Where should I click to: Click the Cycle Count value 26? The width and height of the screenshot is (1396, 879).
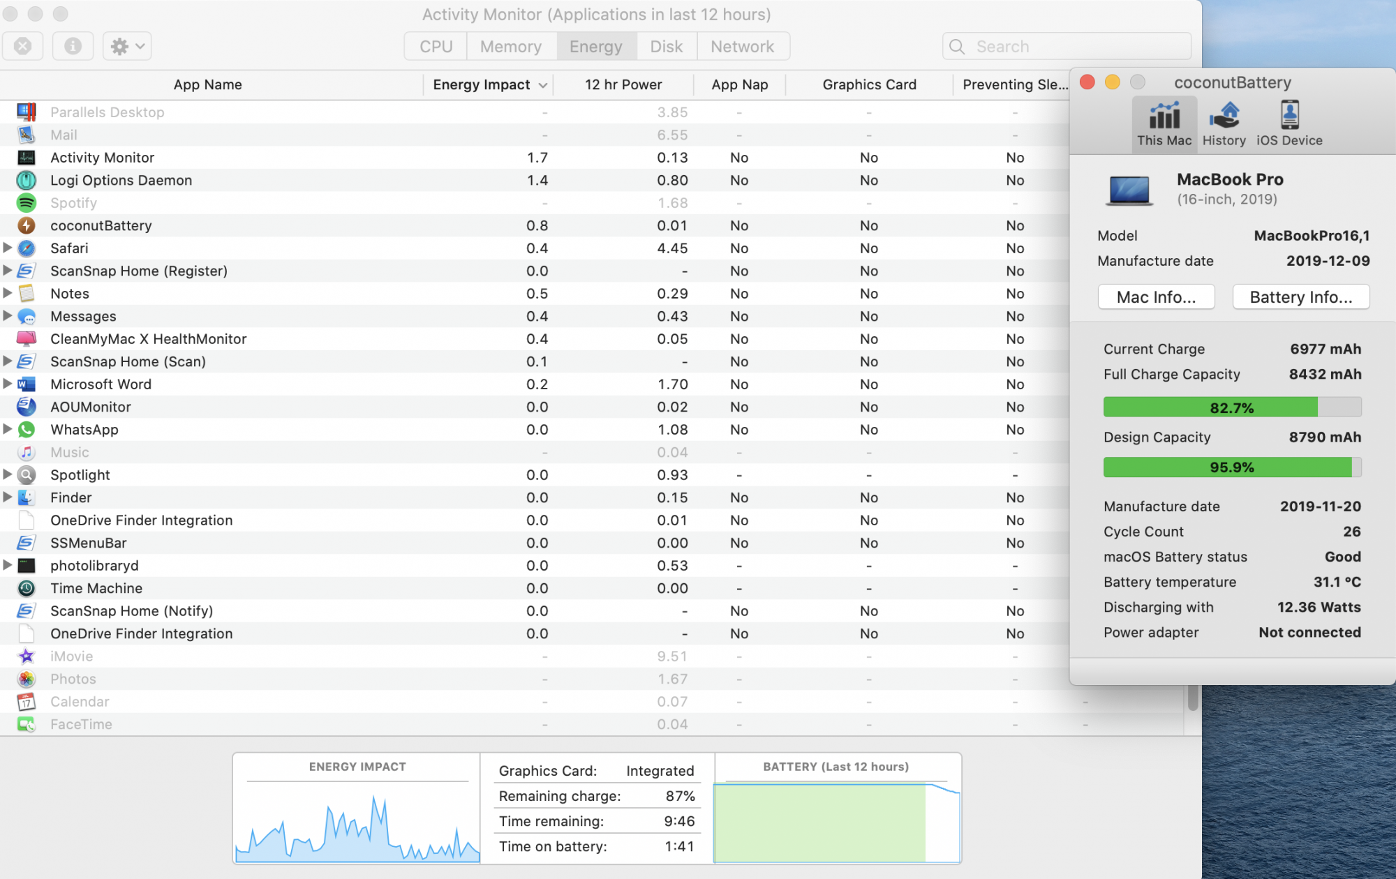point(1352,532)
